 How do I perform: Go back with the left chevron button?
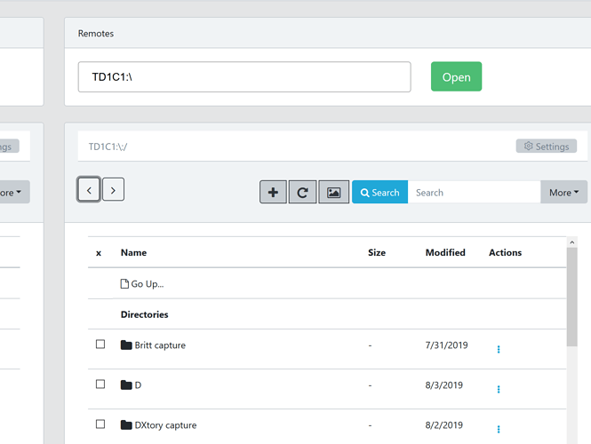pyautogui.click(x=89, y=190)
